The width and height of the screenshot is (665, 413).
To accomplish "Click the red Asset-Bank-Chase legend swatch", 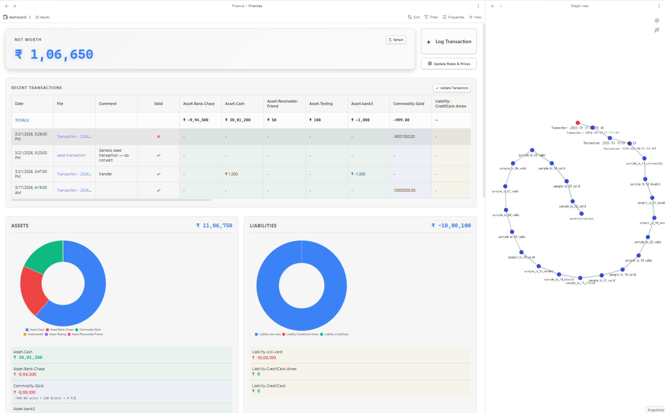I will (47, 330).
